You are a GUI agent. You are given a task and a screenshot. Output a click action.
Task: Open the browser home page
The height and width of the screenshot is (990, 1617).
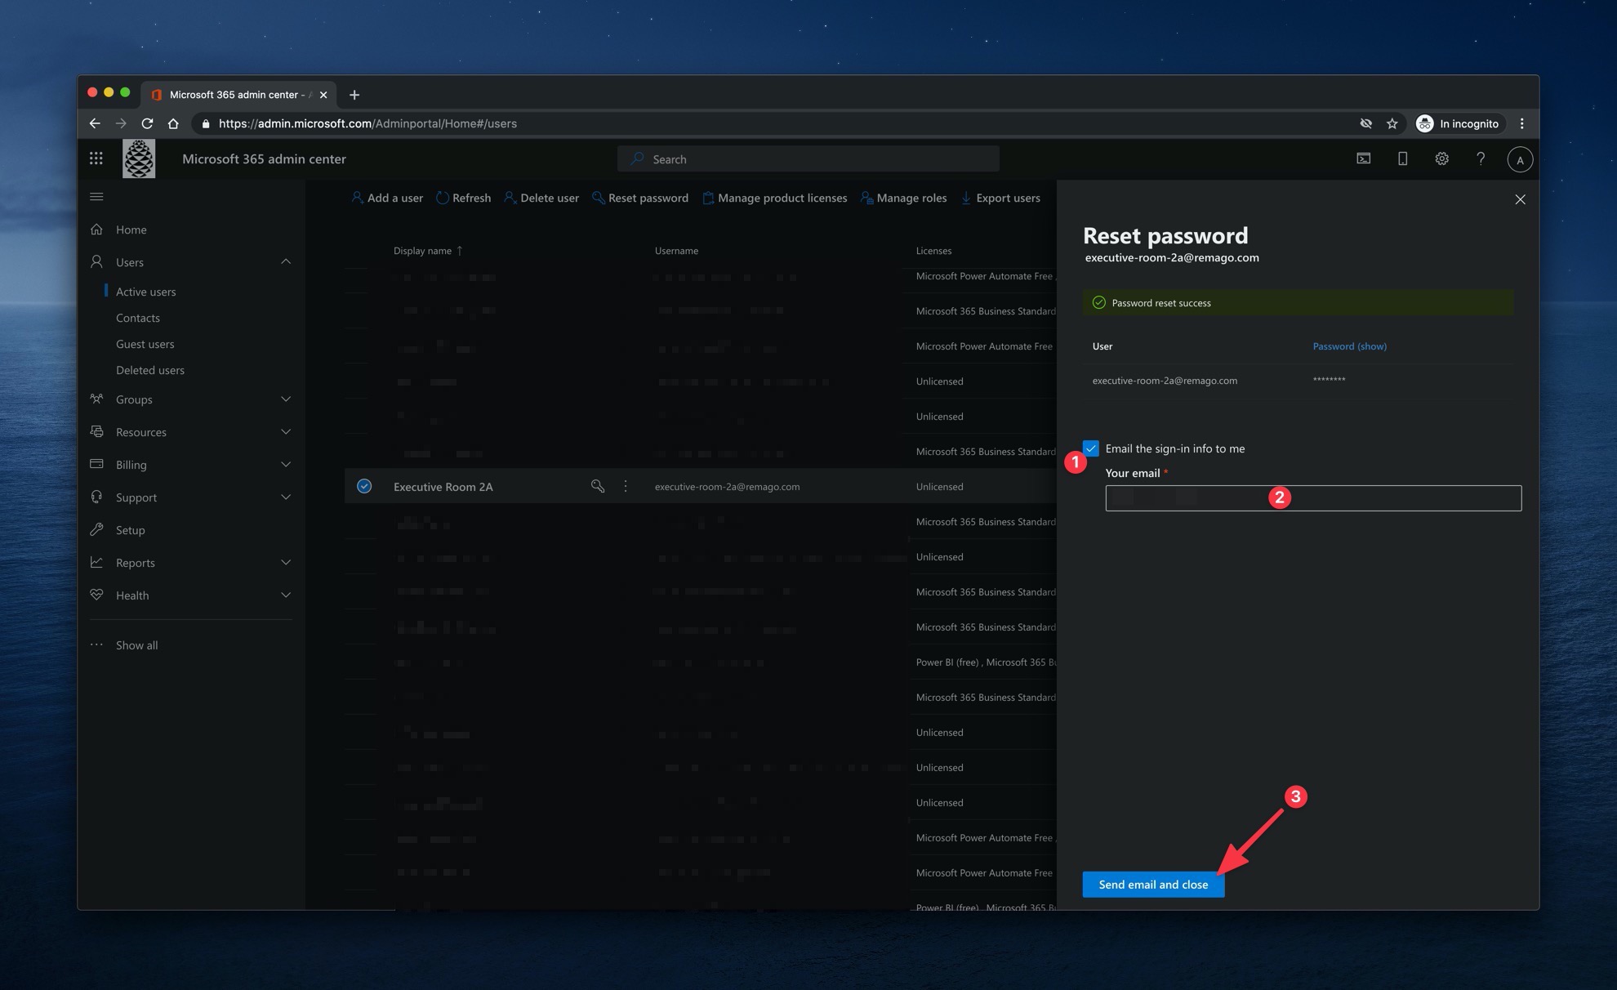[x=173, y=123]
